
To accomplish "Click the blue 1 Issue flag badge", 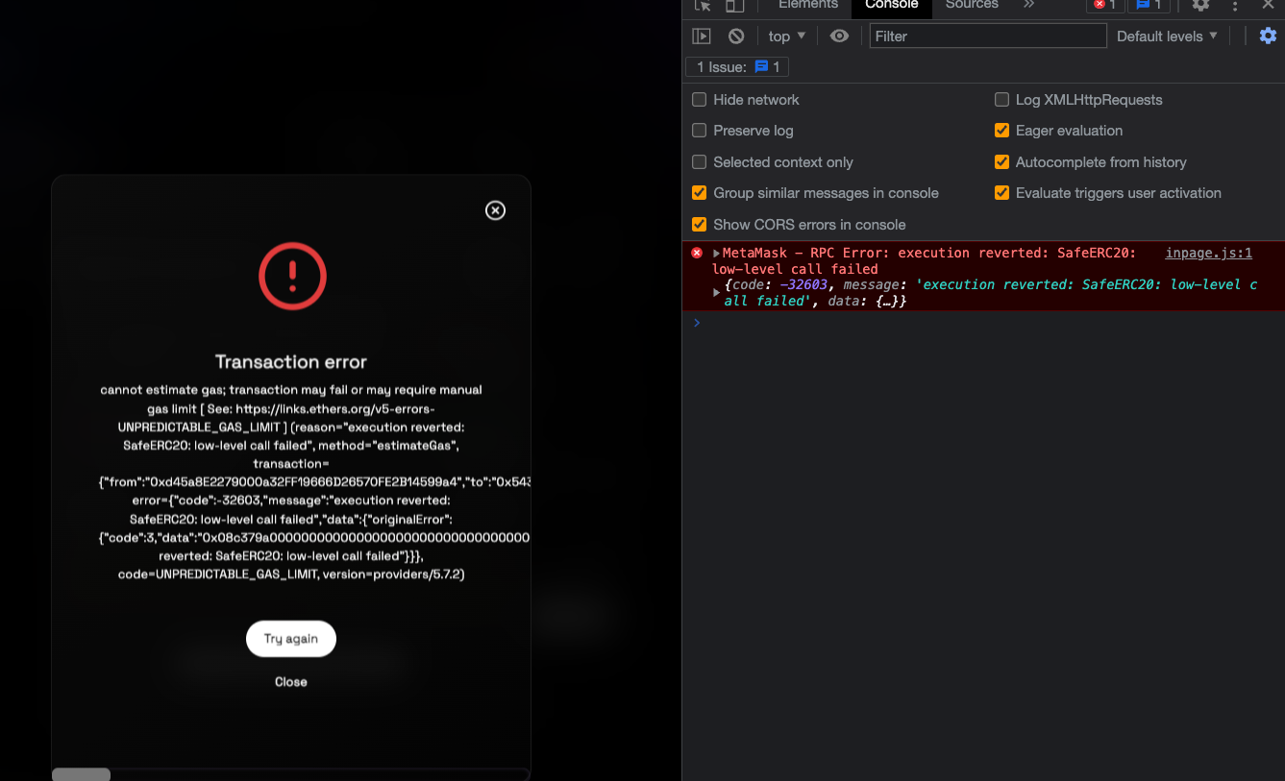I will [x=736, y=66].
